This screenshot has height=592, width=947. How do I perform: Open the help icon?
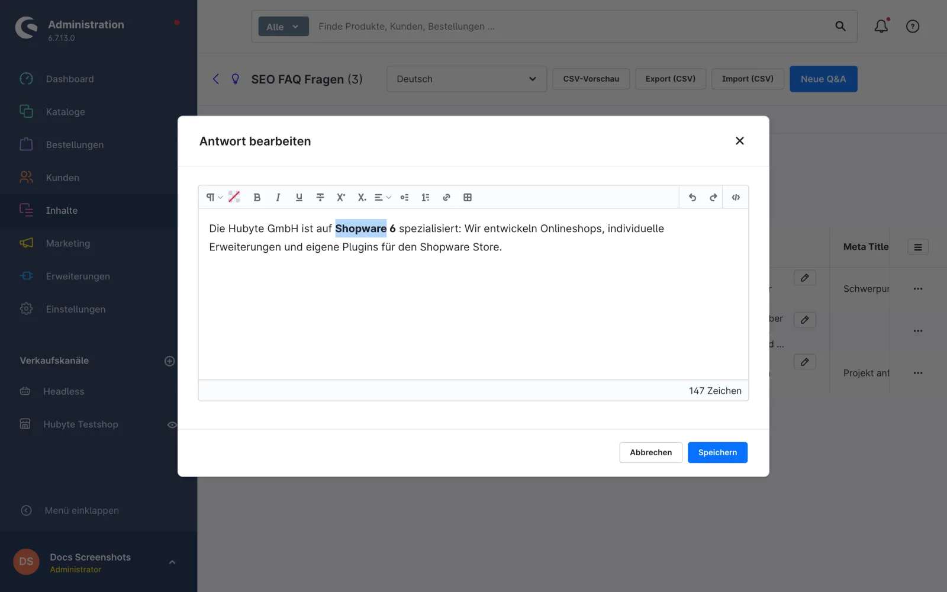coord(913,26)
